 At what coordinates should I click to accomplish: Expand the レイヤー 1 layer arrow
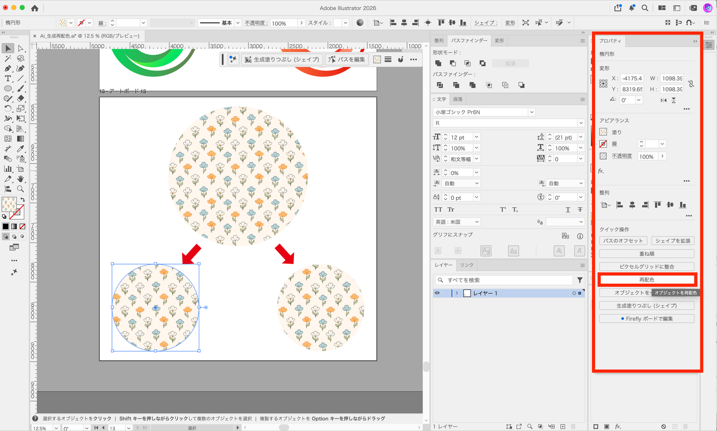coord(457,293)
